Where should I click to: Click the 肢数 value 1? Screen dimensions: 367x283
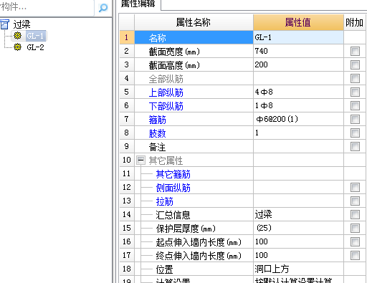point(298,133)
